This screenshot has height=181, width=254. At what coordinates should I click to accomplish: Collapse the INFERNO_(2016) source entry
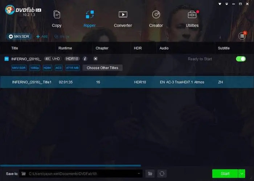click(7, 59)
